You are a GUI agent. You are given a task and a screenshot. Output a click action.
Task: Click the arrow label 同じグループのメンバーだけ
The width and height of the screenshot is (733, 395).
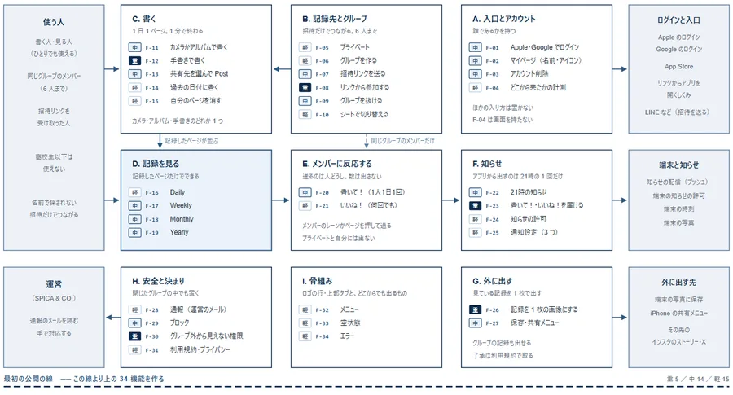(402, 141)
